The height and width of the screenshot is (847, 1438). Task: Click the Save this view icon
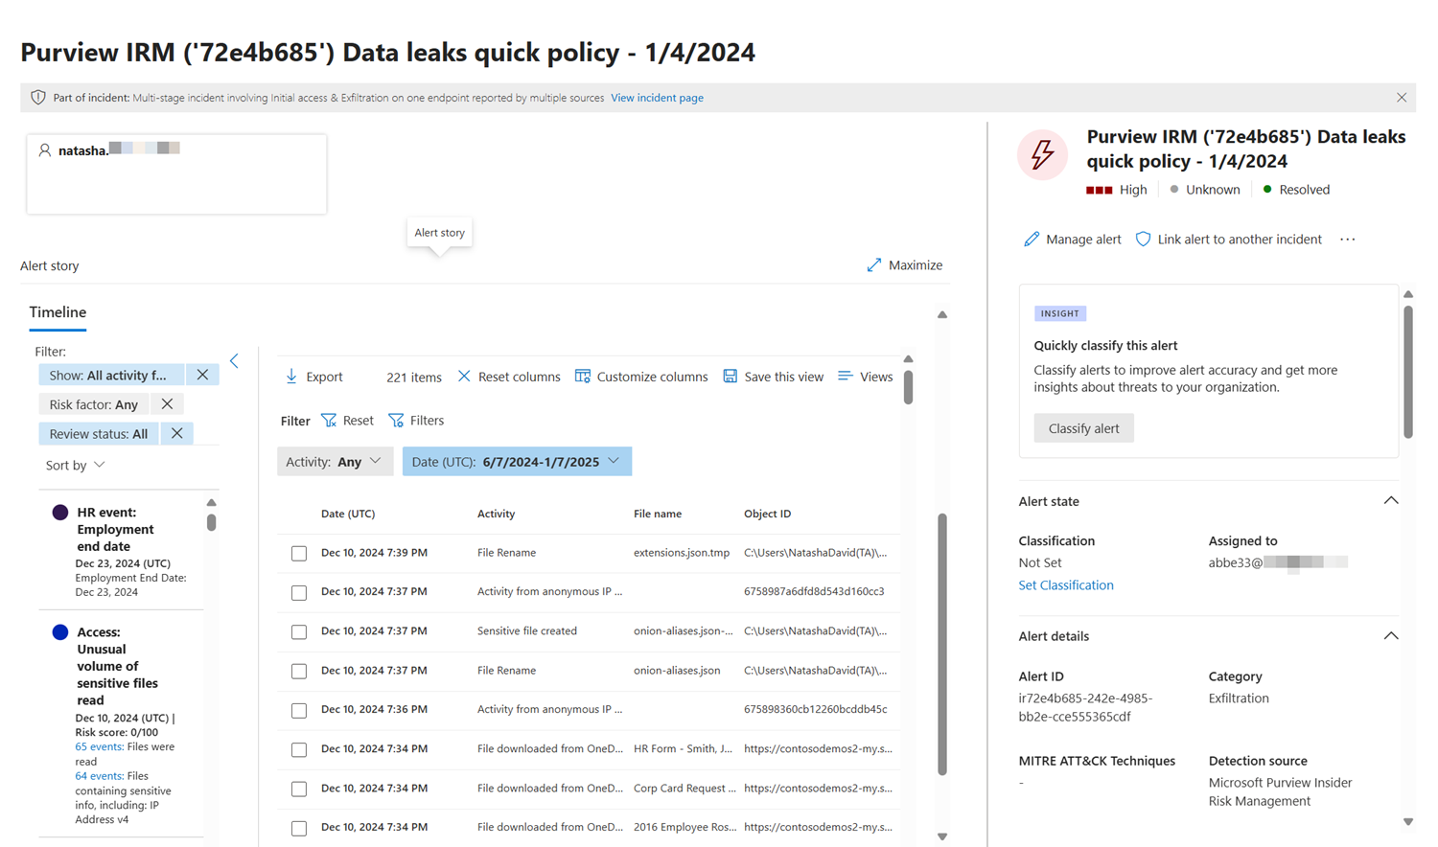[731, 377]
